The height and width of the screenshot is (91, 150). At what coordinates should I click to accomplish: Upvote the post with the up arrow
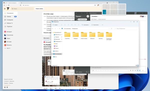(85, 88)
